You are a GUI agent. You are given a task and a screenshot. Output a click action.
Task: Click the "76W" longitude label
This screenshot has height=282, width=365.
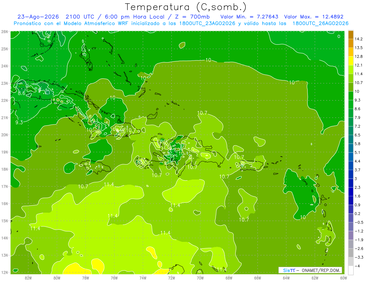(114, 278)
